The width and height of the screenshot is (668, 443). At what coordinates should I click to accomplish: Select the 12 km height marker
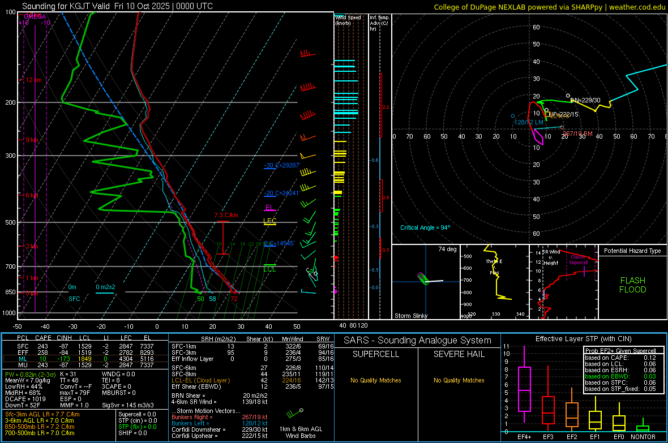[33, 80]
